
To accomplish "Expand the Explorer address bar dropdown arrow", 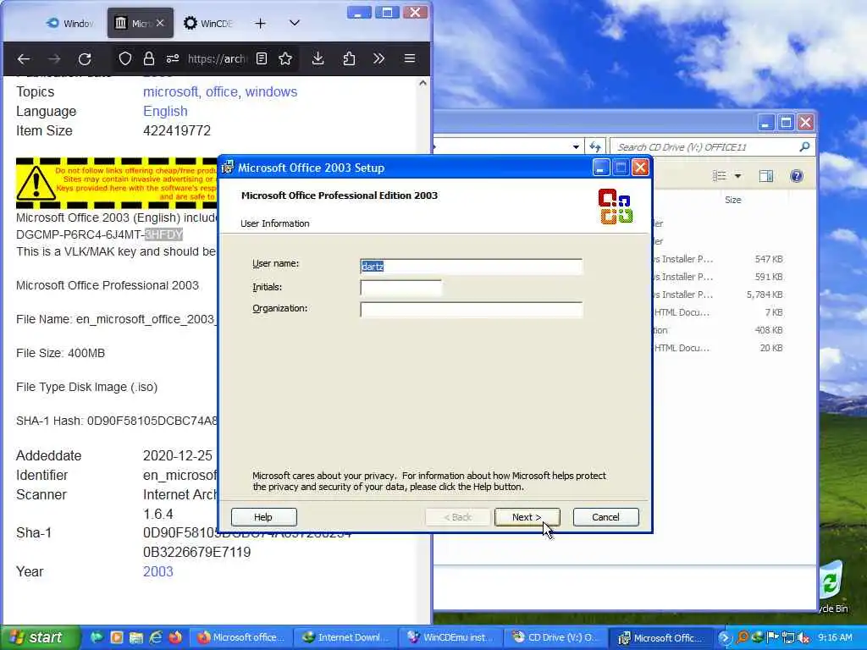I will click(x=576, y=147).
